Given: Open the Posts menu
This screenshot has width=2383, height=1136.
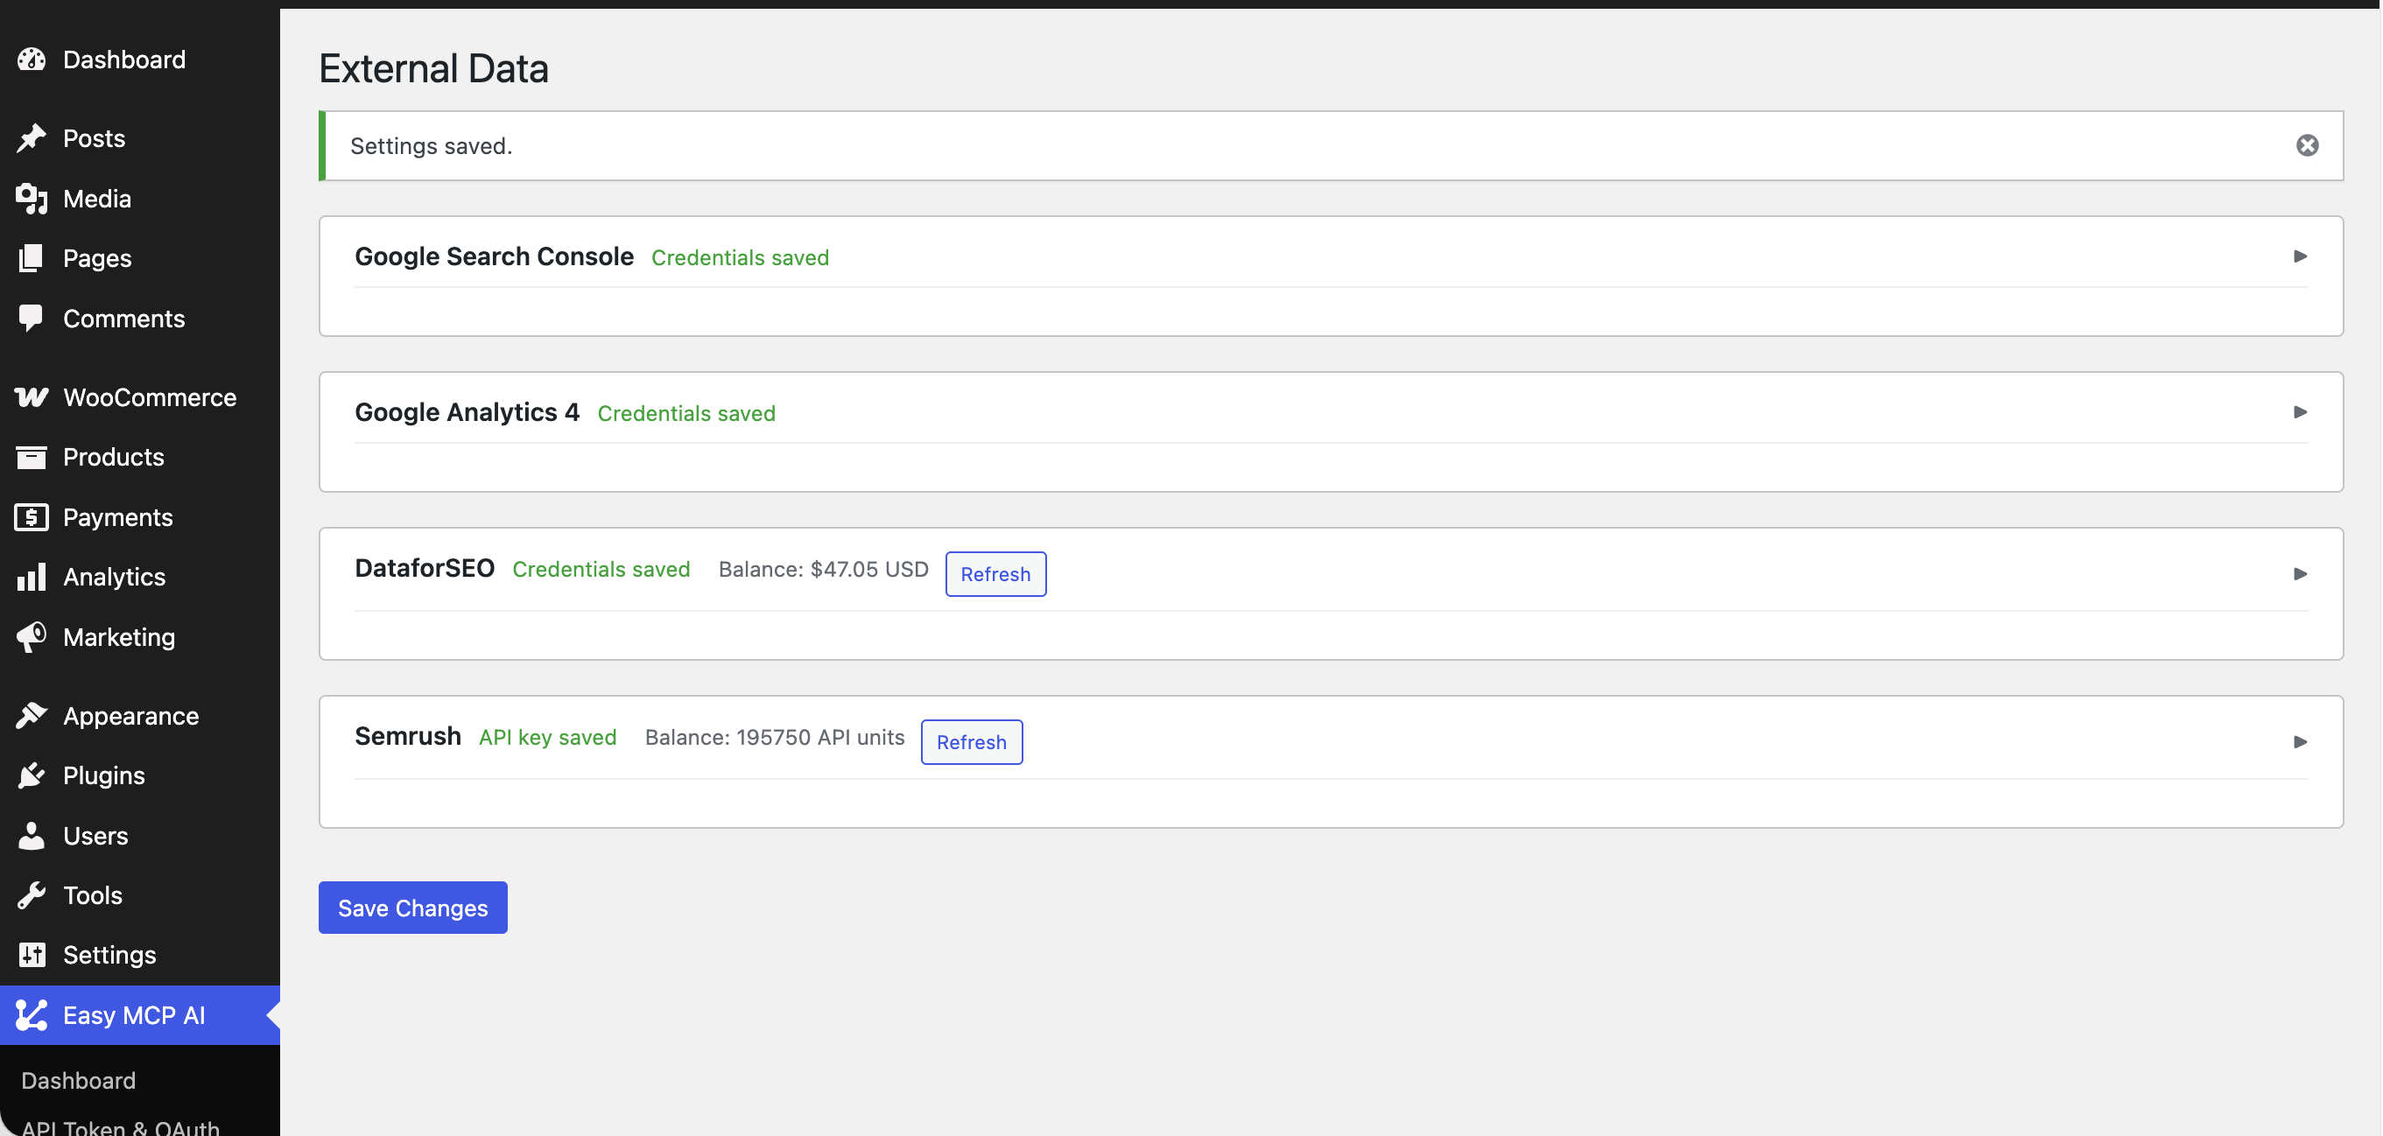Looking at the screenshot, I should pos(140,137).
